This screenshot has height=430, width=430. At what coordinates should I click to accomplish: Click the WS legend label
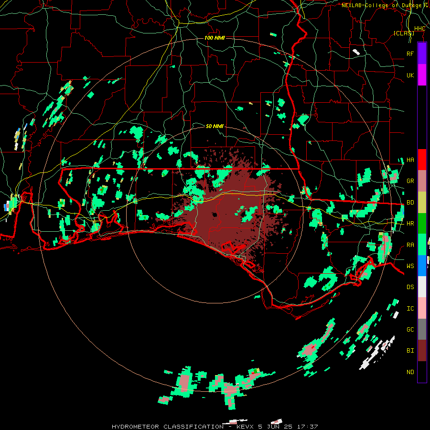[410, 266]
